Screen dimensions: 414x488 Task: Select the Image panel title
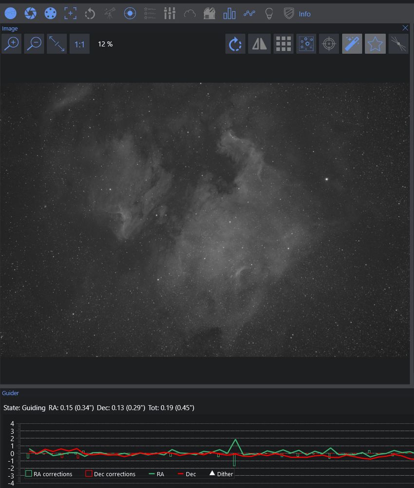10,28
